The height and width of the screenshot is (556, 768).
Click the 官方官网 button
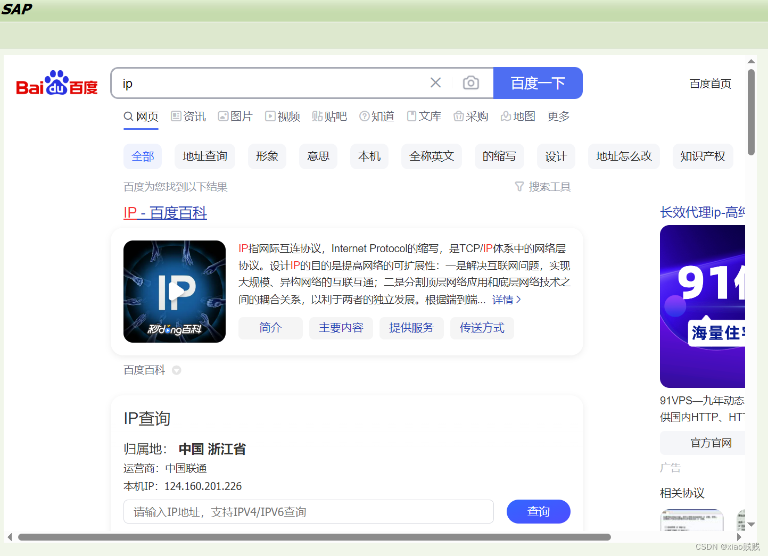click(x=703, y=443)
